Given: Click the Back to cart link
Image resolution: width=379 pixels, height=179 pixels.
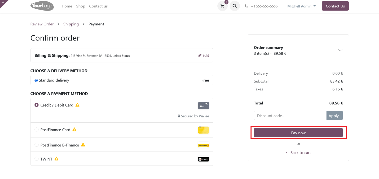Looking at the screenshot, I should [x=298, y=153].
